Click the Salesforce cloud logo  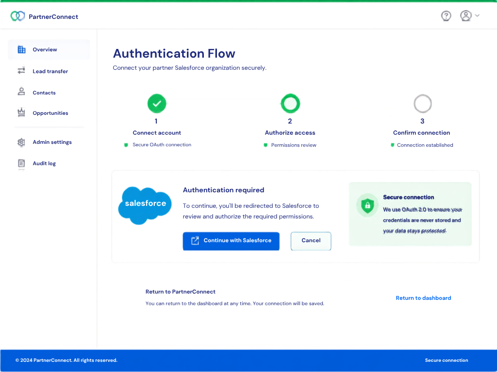[x=145, y=205]
